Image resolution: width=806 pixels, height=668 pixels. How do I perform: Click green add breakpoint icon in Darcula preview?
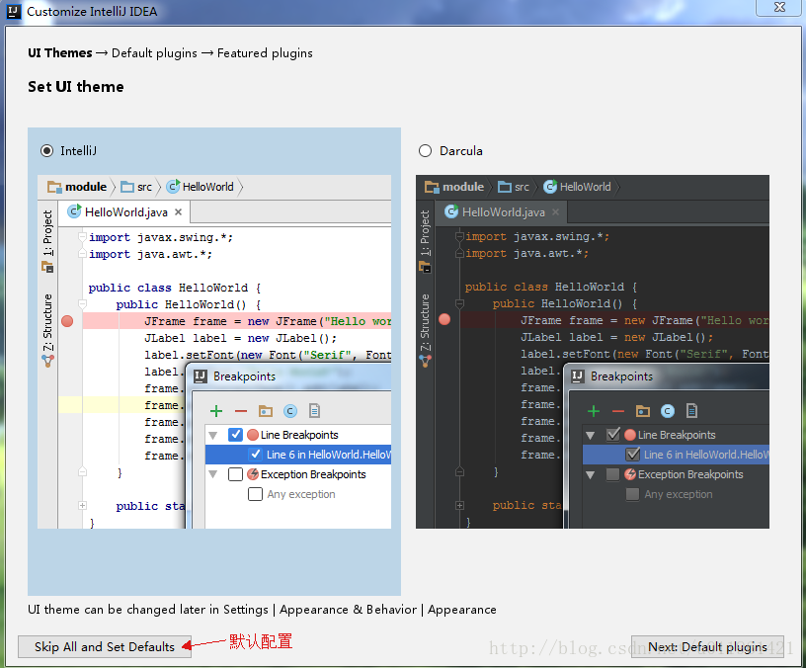pos(594,411)
